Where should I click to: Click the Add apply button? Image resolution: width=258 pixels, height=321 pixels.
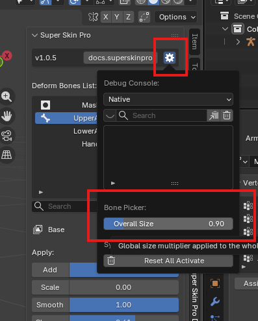(x=50, y=270)
